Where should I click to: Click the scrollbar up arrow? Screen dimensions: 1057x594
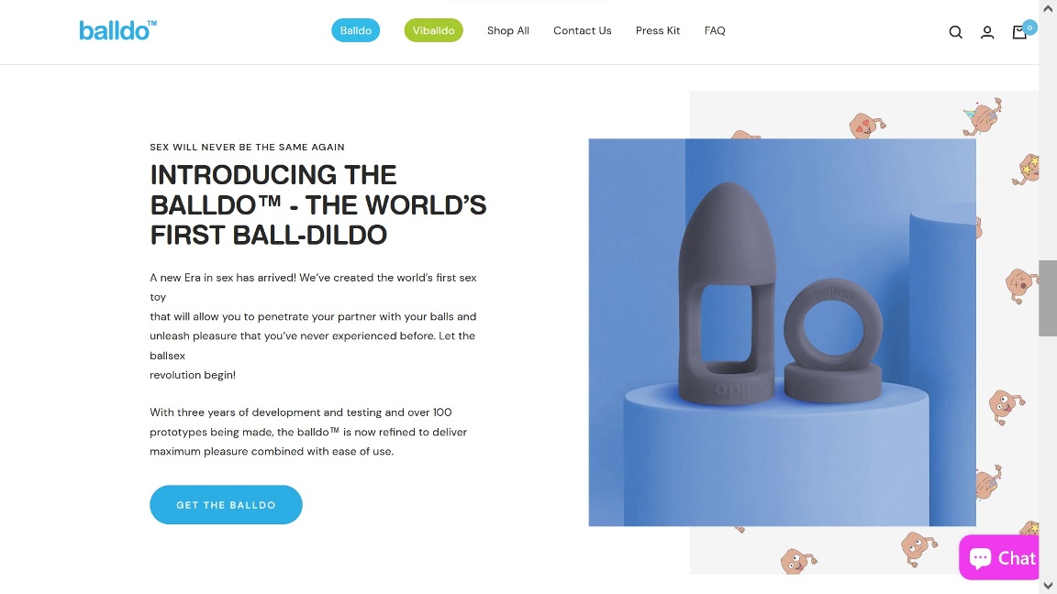[x=1048, y=8]
